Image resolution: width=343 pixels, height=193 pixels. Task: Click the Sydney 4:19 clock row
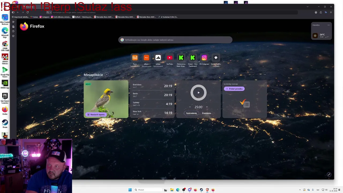pos(152,104)
